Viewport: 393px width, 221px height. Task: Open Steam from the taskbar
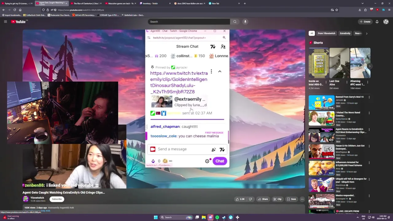pos(224,217)
